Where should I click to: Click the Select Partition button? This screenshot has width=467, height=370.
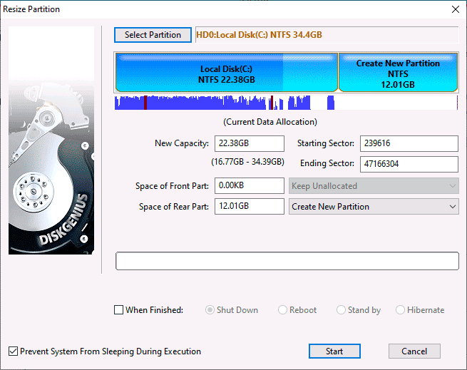(153, 35)
